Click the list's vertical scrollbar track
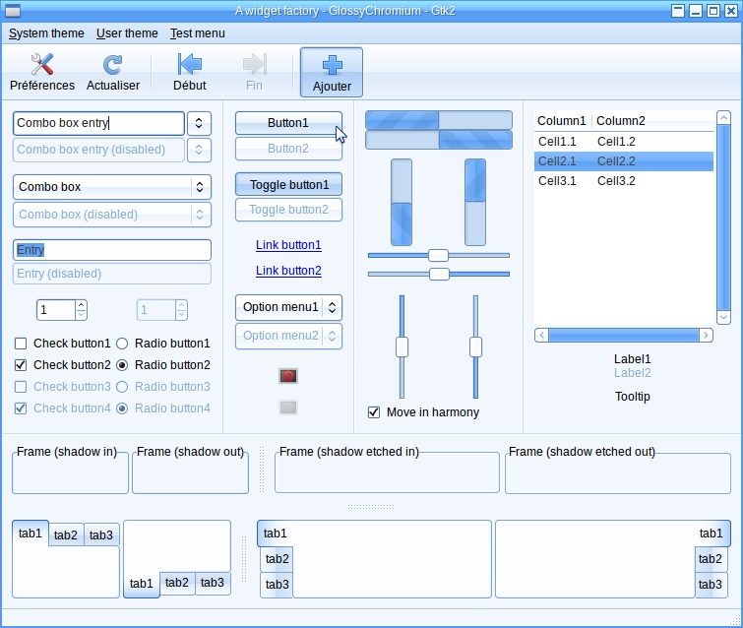The width and height of the screenshot is (743, 628). click(723, 218)
